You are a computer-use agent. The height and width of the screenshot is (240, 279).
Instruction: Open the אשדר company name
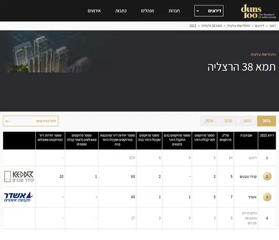click(x=252, y=197)
